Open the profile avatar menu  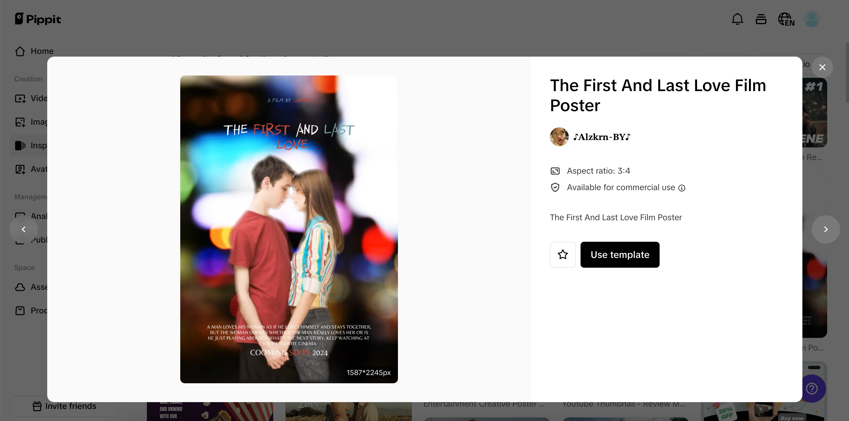tap(812, 19)
